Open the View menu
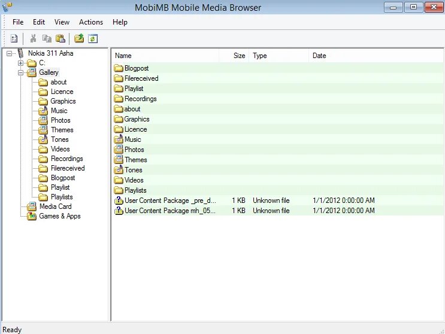 coord(62,22)
